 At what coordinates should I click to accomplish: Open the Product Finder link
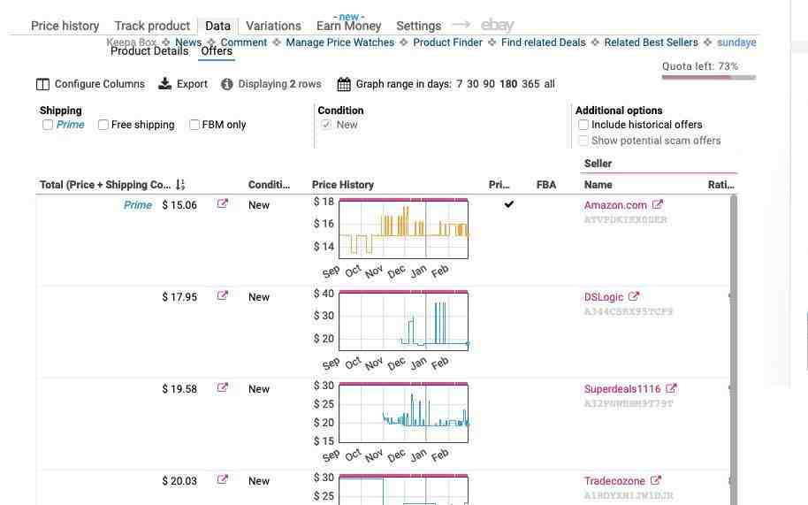[x=448, y=42]
